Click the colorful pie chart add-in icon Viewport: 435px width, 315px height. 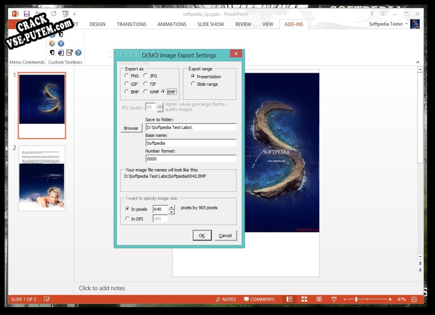point(52,44)
